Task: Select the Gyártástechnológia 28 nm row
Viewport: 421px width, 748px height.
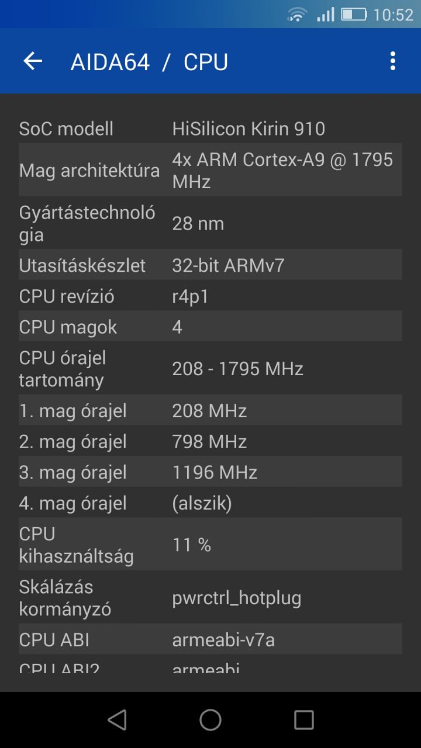Action: tap(210, 223)
